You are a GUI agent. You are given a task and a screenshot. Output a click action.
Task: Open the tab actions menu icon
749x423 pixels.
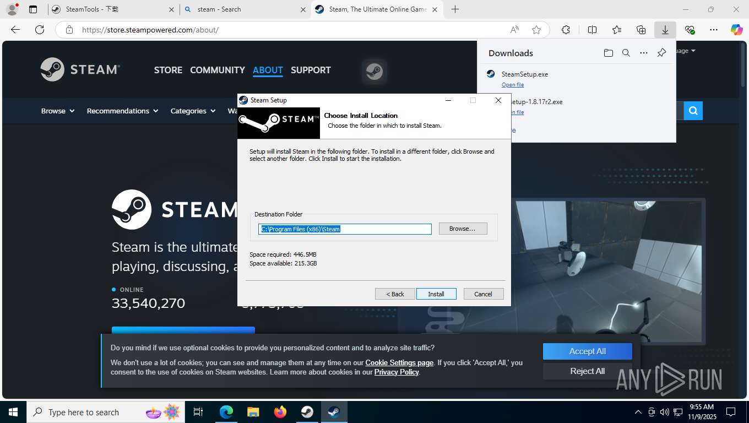[33, 9]
